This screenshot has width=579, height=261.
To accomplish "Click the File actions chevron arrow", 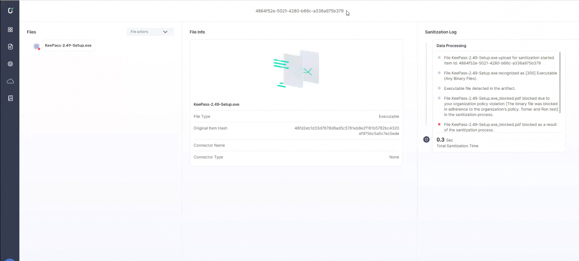I will [x=165, y=32].
